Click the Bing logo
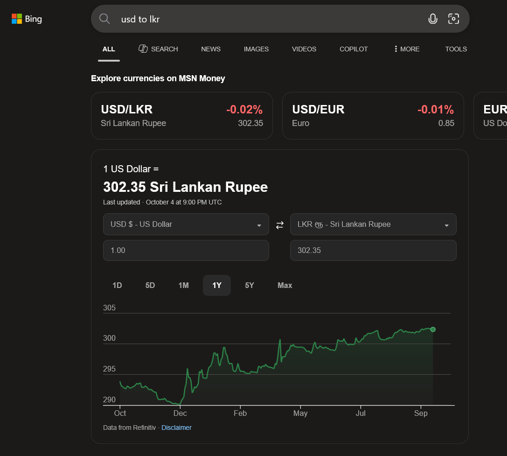The height and width of the screenshot is (456, 507). coord(27,19)
